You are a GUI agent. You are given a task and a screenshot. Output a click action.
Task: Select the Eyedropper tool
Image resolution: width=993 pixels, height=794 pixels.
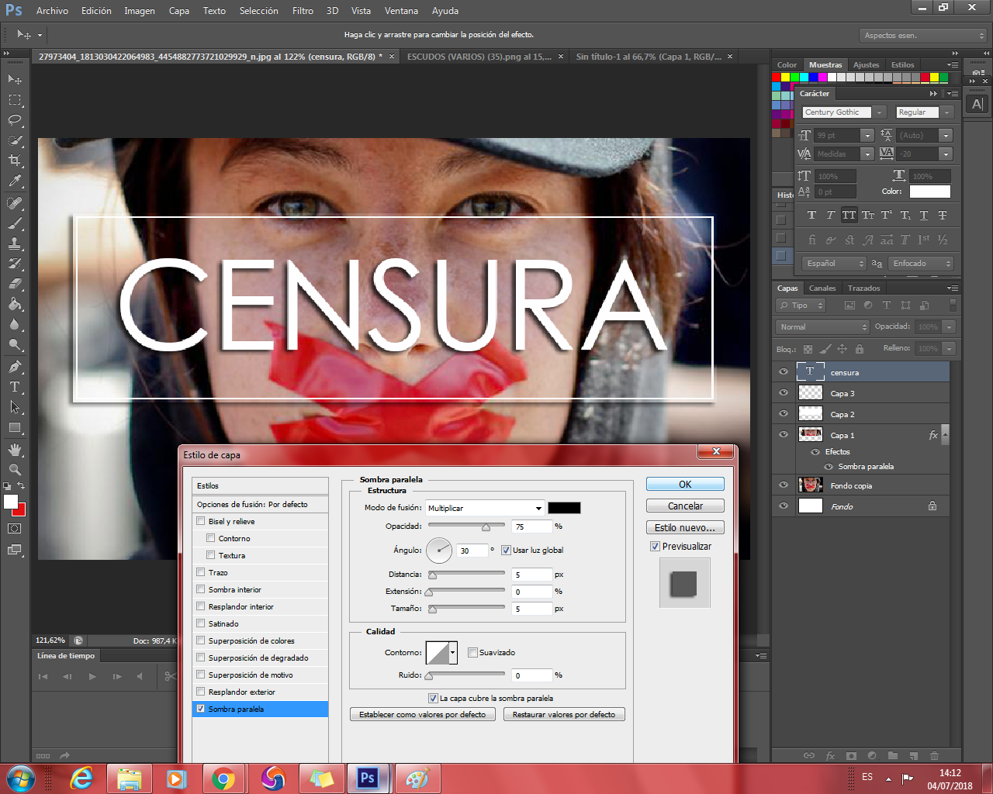(15, 181)
